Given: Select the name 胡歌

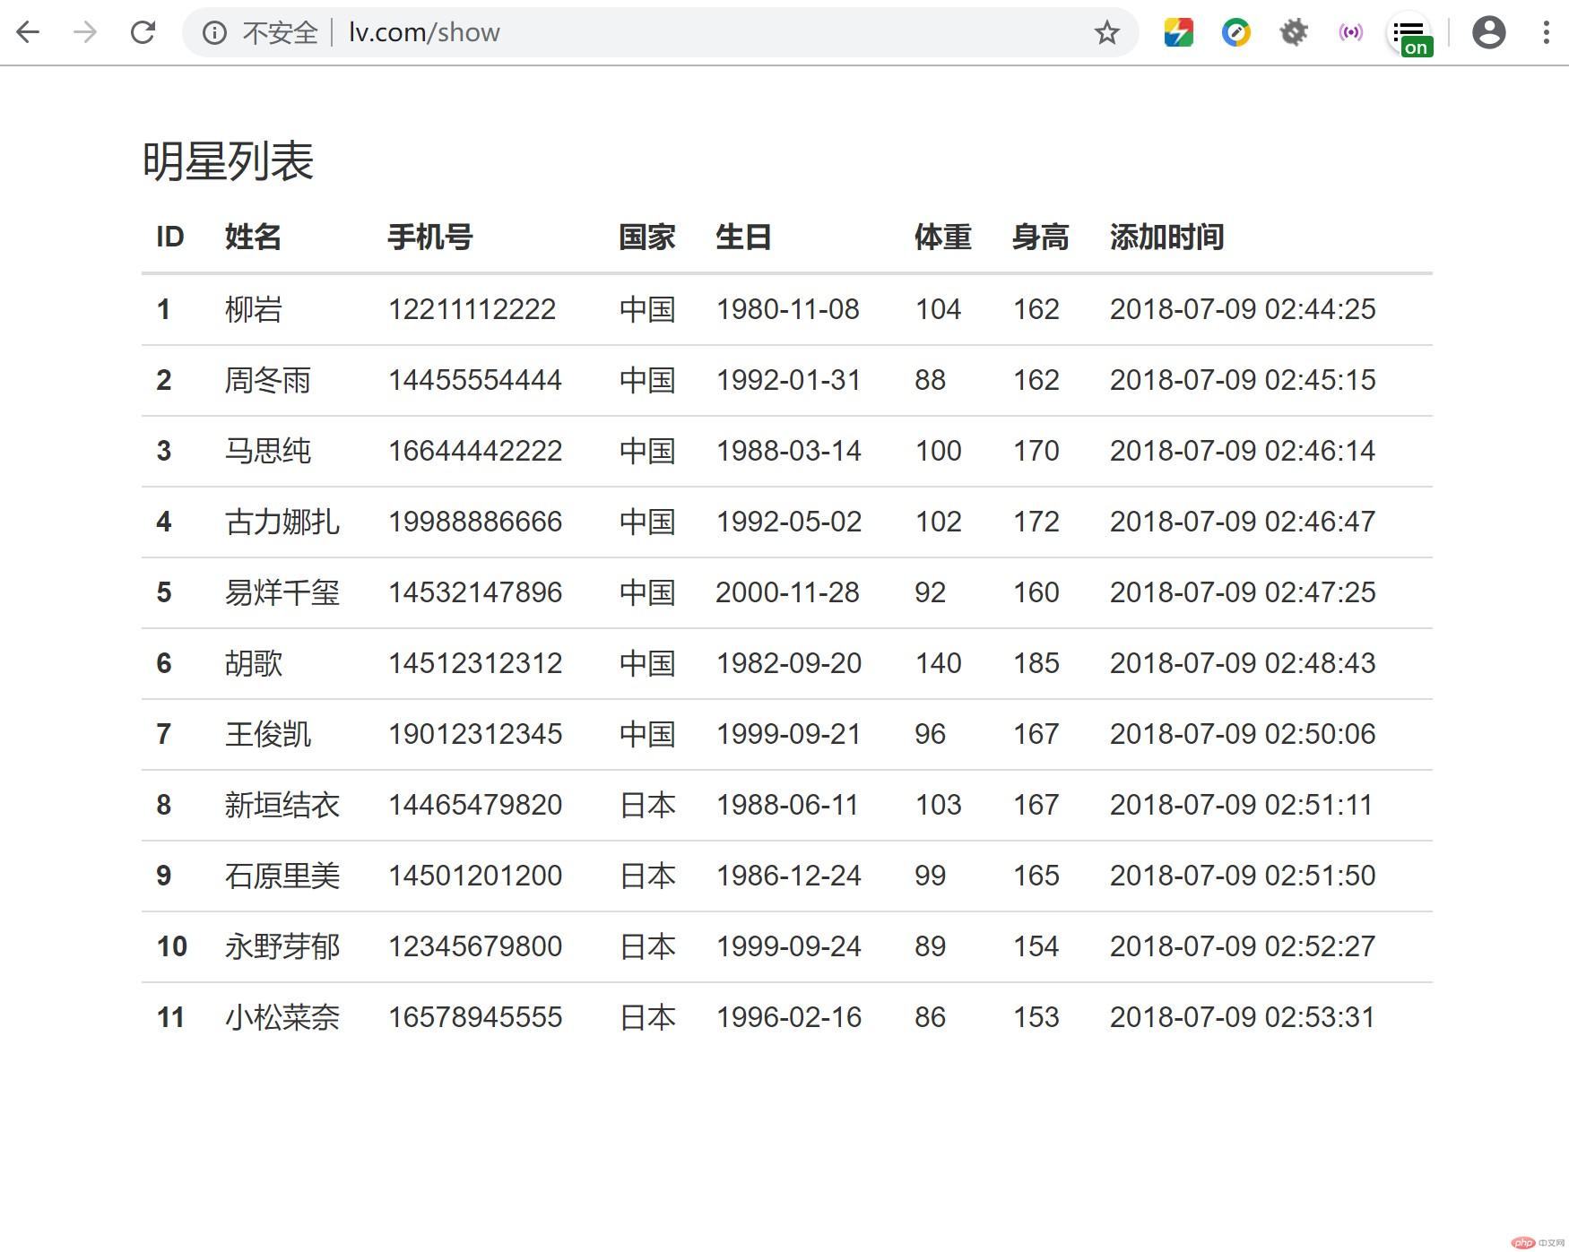Looking at the screenshot, I should point(253,663).
